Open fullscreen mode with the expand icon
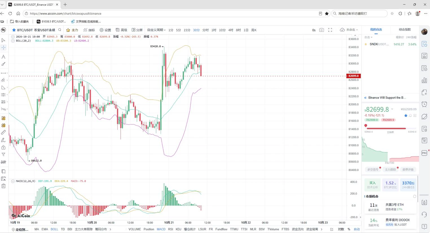 [x=330, y=30]
